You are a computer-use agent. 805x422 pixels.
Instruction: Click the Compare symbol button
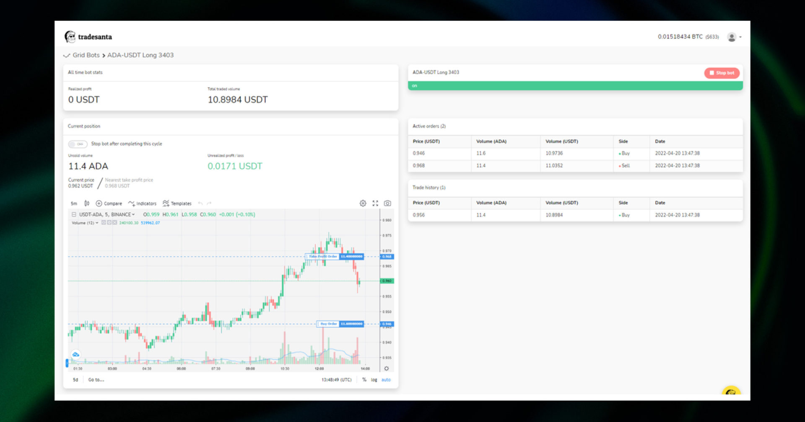coord(109,203)
